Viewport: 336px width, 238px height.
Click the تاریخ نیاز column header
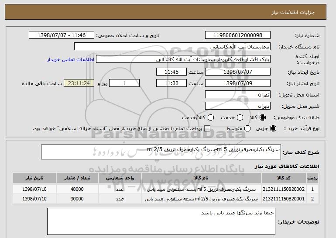(x=34, y=178)
